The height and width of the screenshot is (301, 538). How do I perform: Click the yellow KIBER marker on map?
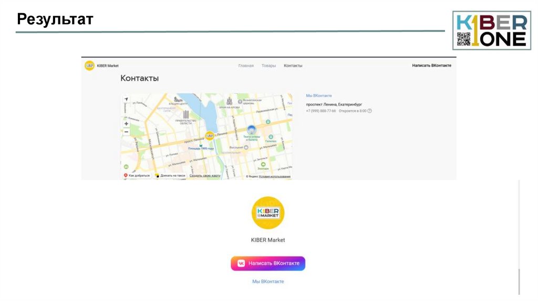pyautogui.click(x=210, y=136)
